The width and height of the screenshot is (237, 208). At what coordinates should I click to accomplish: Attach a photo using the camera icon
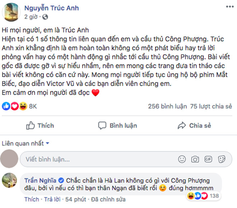pos(195,159)
